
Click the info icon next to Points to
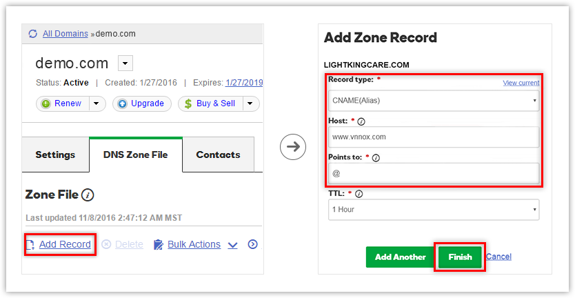376,158
